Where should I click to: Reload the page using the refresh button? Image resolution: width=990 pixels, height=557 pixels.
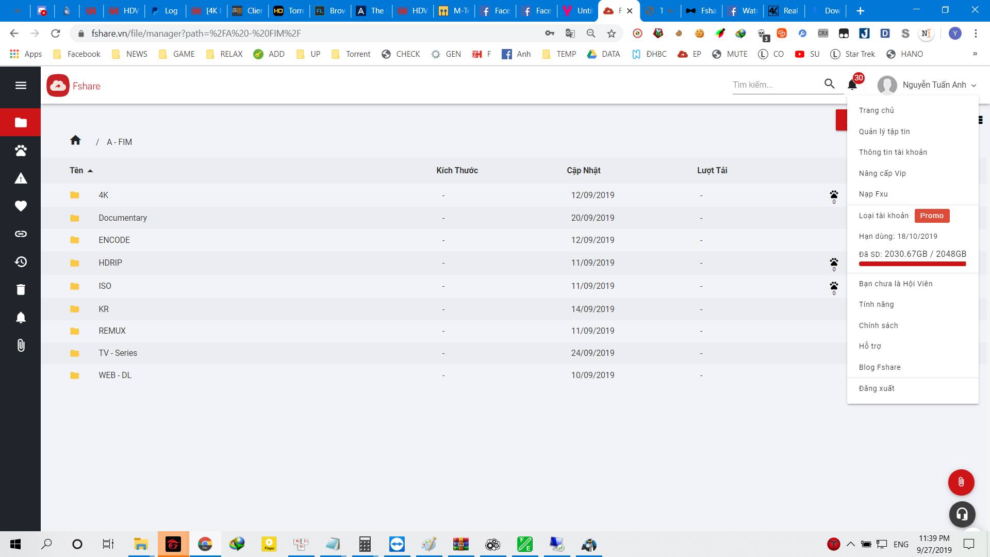[x=56, y=34]
